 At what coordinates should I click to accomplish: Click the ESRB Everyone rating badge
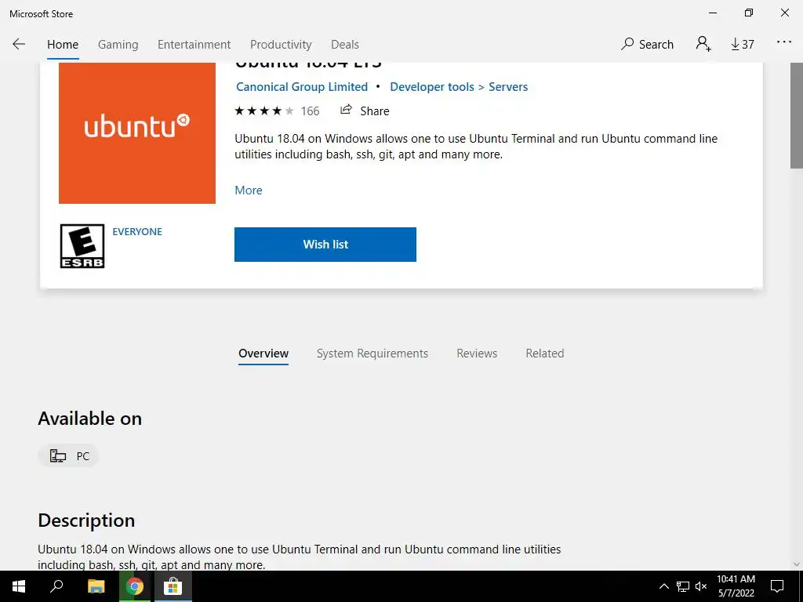click(82, 245)
